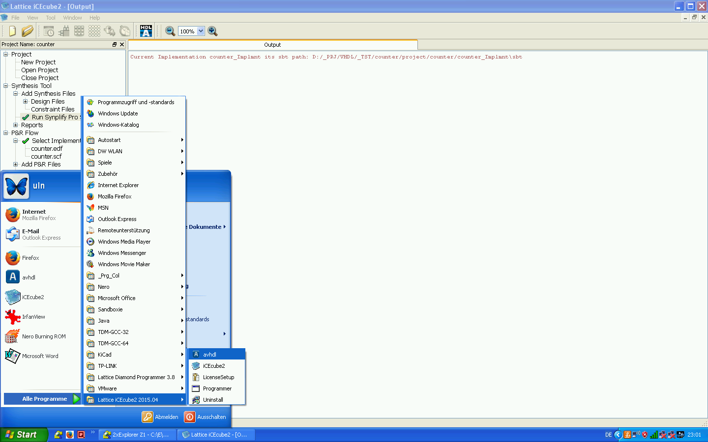The height and width of the screenshot is (442, 708).
Task: Launch IrfanView from the pinned start list
Action: point(41,317)
